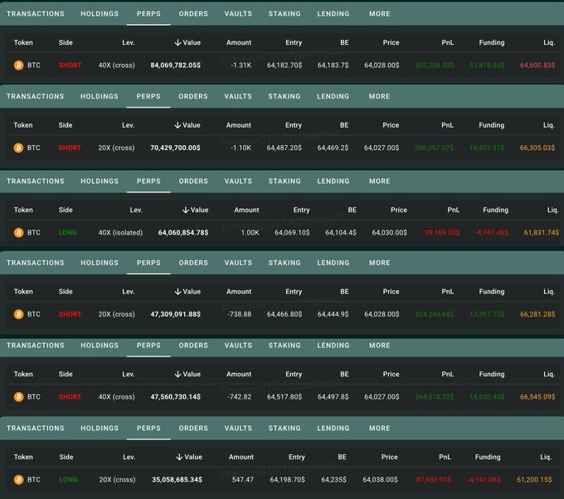Sort by PnL header above 203,208.53$
The height and width of the screenshot is (499, 564).
tap(447, 42)
